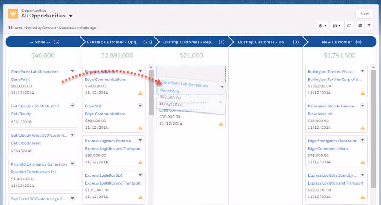Expand actions for Express Logistics SLA card
Image resolution: width=381 pixels, height=205 pixels.
pos(140,175)
